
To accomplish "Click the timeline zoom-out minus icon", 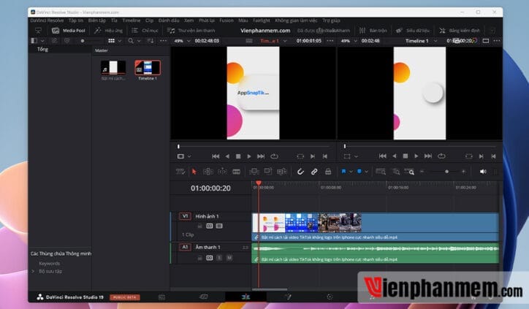I will tap(422, 172).
